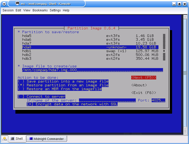189x144 pixels.
Task: Switch to the Midnight Commander tab
Action: click(x=47, y=139)
